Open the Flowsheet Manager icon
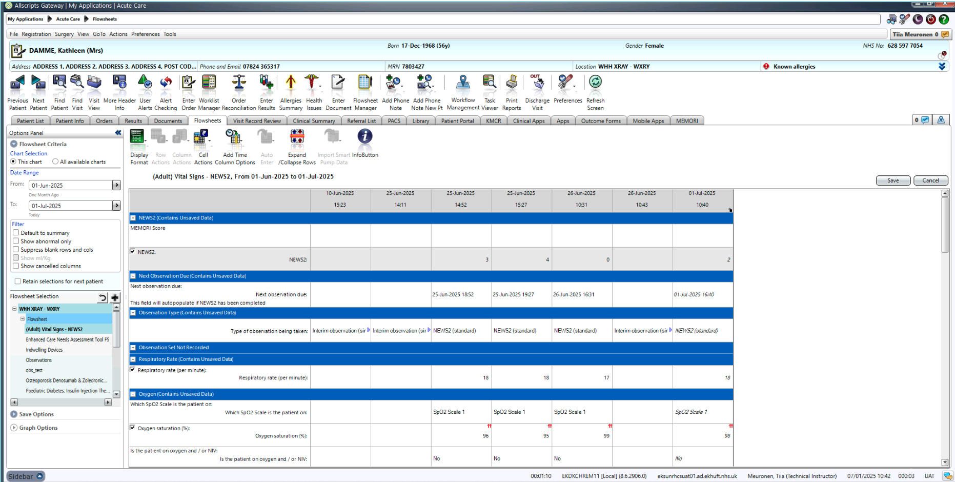Image resolution: width=955 pixels, height=482 pixels. point(365,83)
